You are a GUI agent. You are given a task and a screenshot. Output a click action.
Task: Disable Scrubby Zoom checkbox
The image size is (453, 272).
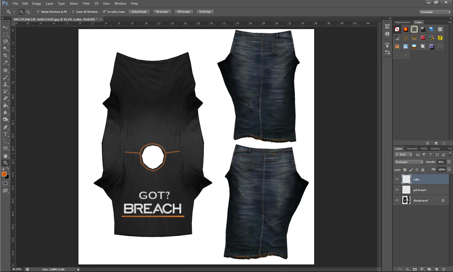(x=104, y=12)
